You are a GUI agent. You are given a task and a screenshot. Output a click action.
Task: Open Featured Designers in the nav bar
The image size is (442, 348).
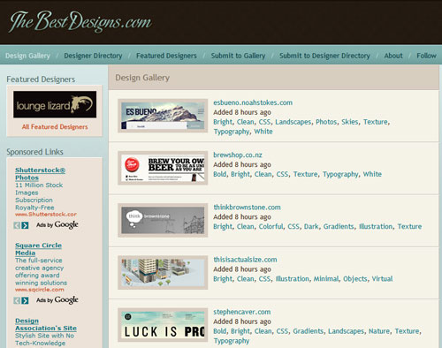pyautogui.click(x=166, y=56)
